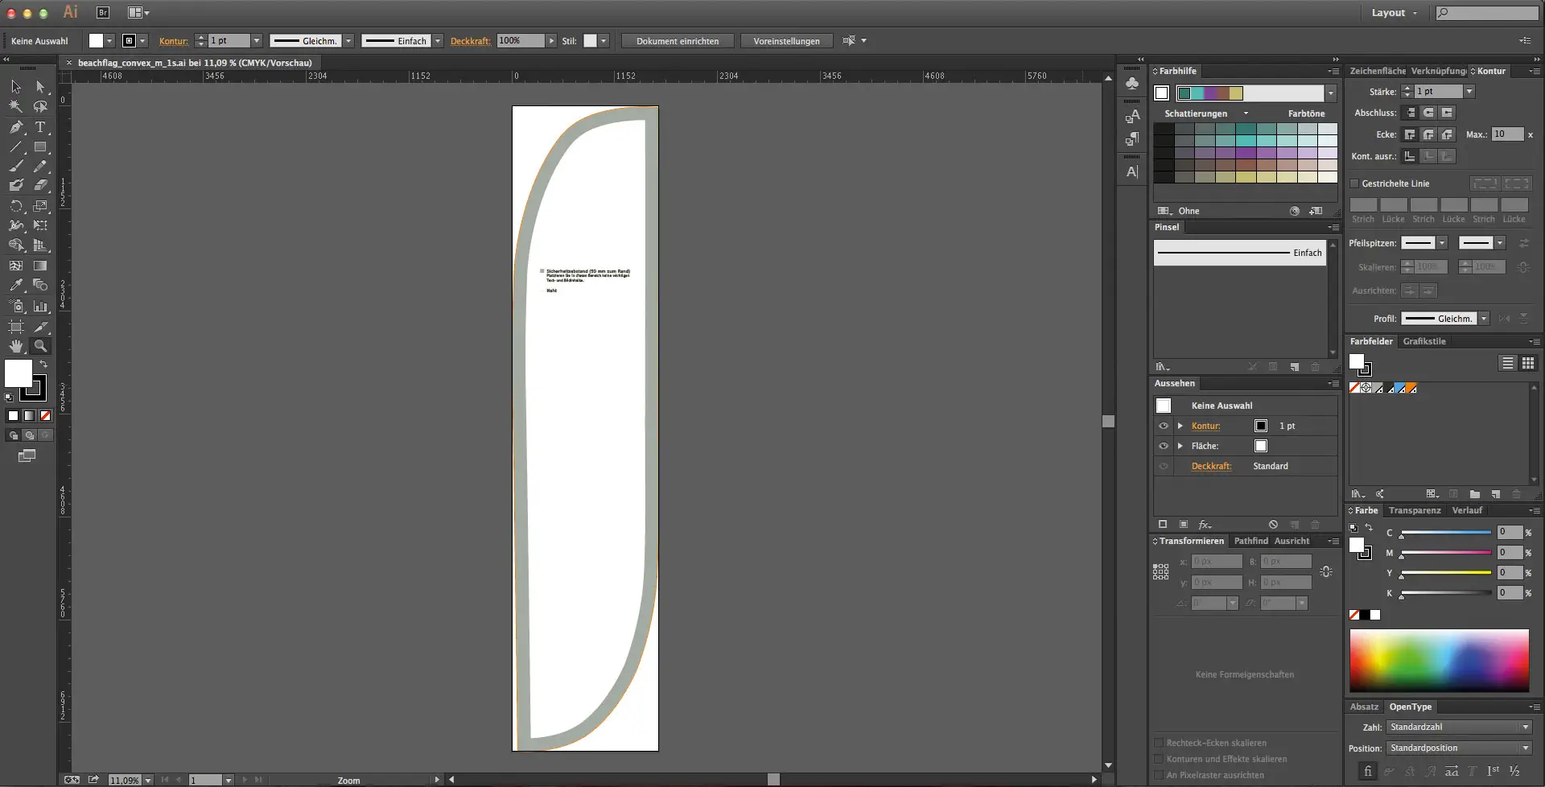The width and height of the screenshot is (1545, 787).
Task: Open the Standardzahl dropdown
Action: click(x=1458, y=727)
